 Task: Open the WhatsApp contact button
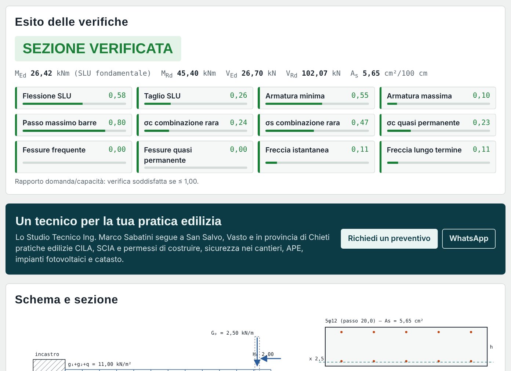(469, 239)
